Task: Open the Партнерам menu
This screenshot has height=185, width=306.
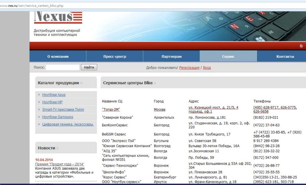Action: (x=171, y=56)
